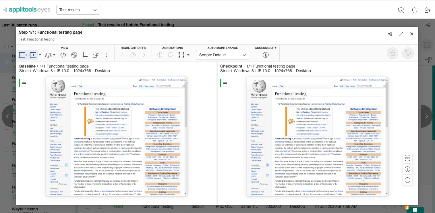Open the notifications bell in the top bar
This screenshot has height=213, width=435.
click(x=414, y=10)
